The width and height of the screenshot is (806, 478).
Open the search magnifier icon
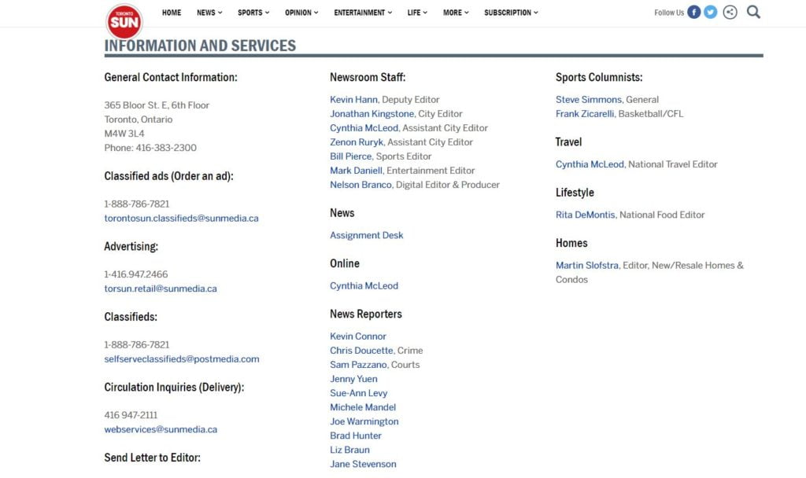pos(753,12)
